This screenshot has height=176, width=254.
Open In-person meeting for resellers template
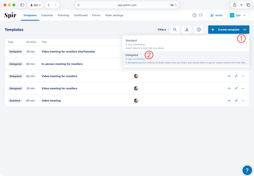tap(62, 64)
